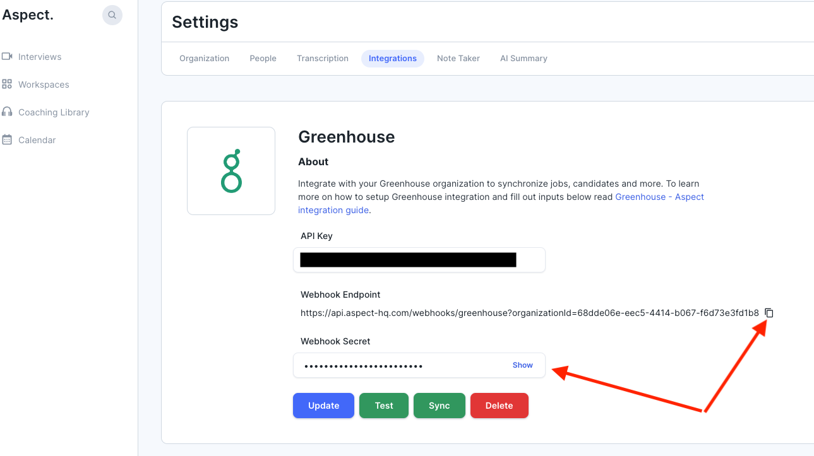
Task: Click the Webhook Secret input field
Action: click(419, 365)
